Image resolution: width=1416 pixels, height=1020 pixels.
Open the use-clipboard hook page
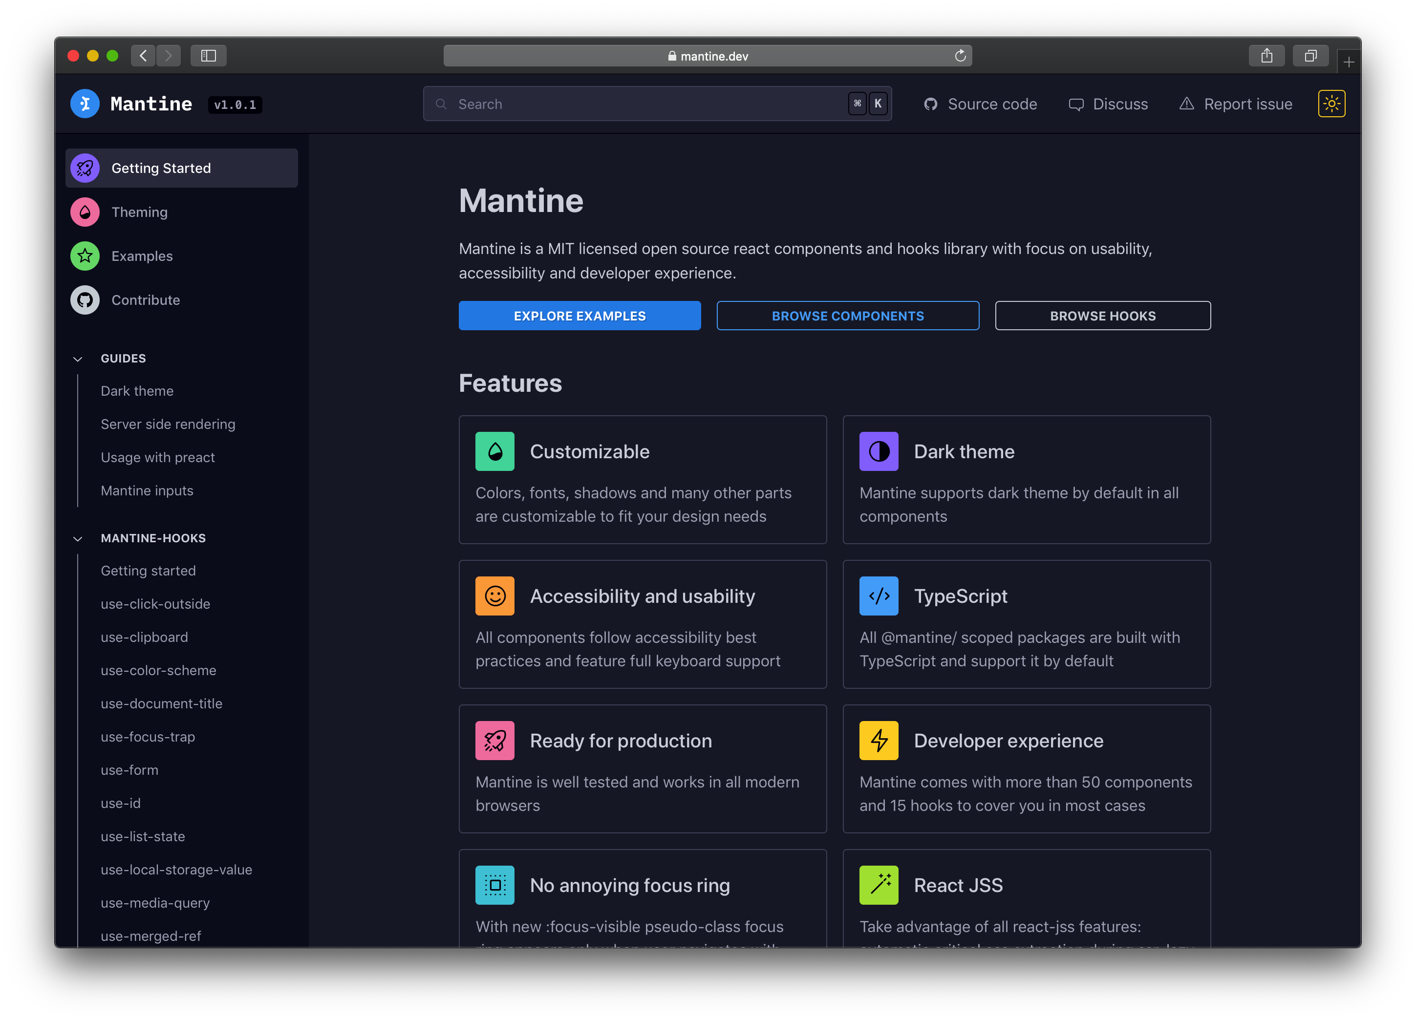pyautogui.click(x=144, y=637)
